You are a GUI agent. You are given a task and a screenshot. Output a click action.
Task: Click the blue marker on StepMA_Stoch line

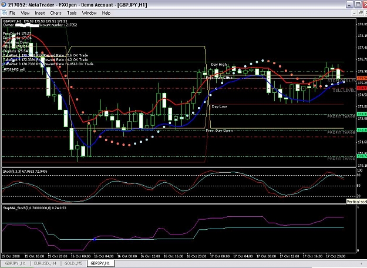95,239
